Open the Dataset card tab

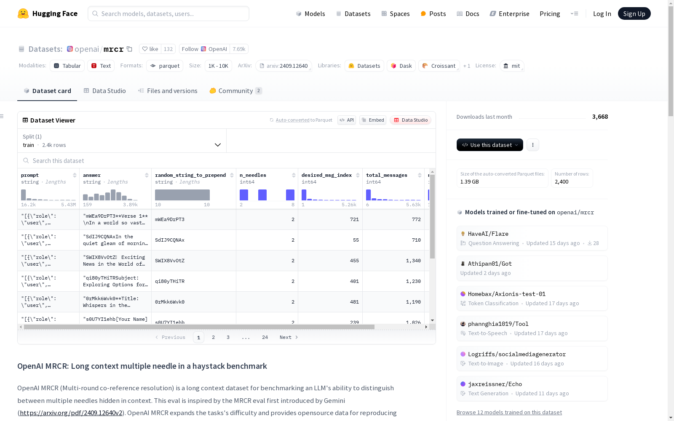tap(47, 91)
